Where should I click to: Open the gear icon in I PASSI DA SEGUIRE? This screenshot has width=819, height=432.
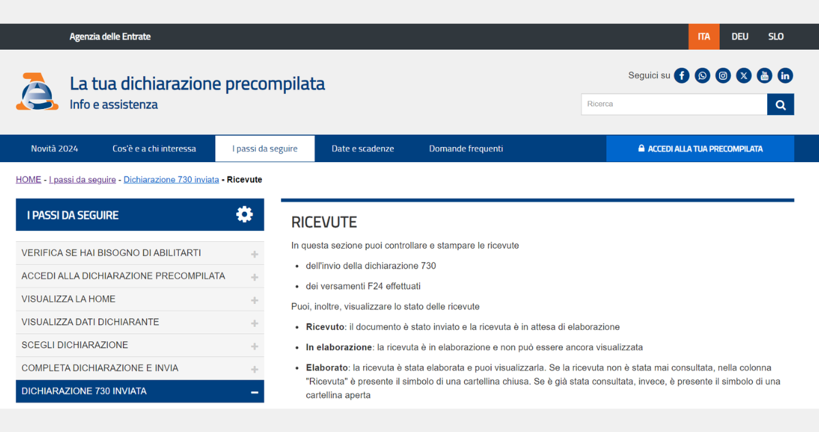244,214
